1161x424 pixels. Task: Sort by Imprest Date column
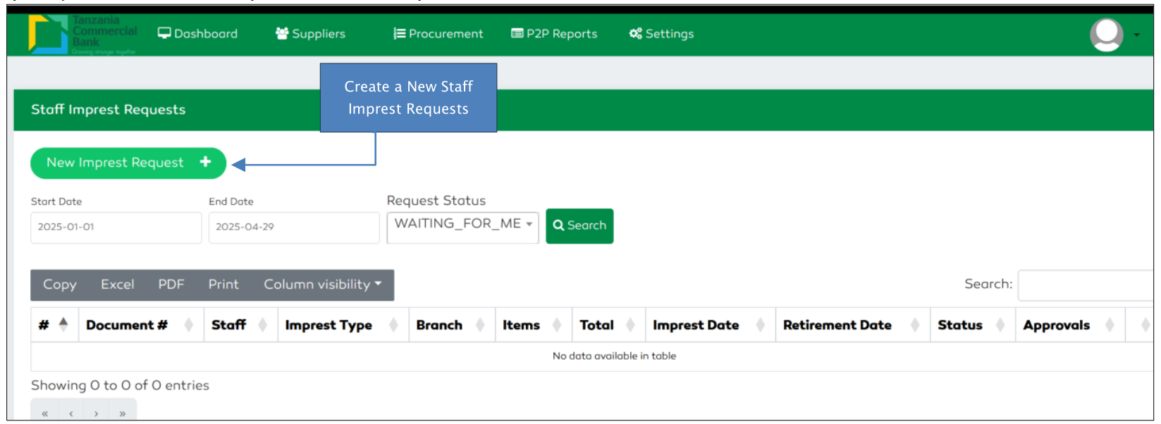pyautogui.click(x=711, y=325)
